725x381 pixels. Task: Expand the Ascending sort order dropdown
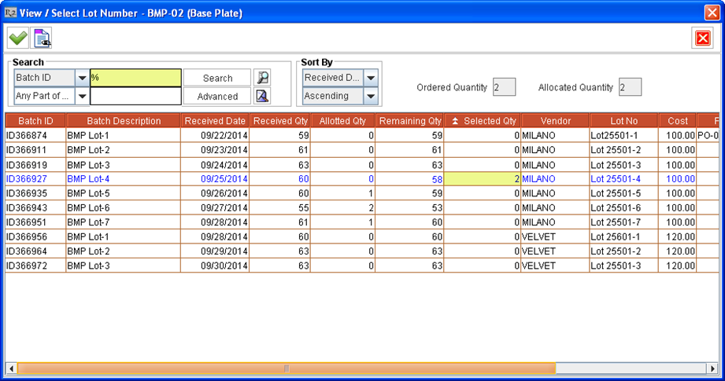click(371, 96)
